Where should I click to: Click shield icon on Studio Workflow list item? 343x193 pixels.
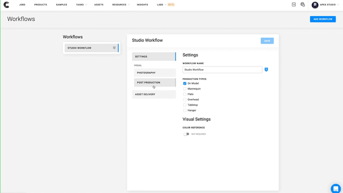pos(114,48)
